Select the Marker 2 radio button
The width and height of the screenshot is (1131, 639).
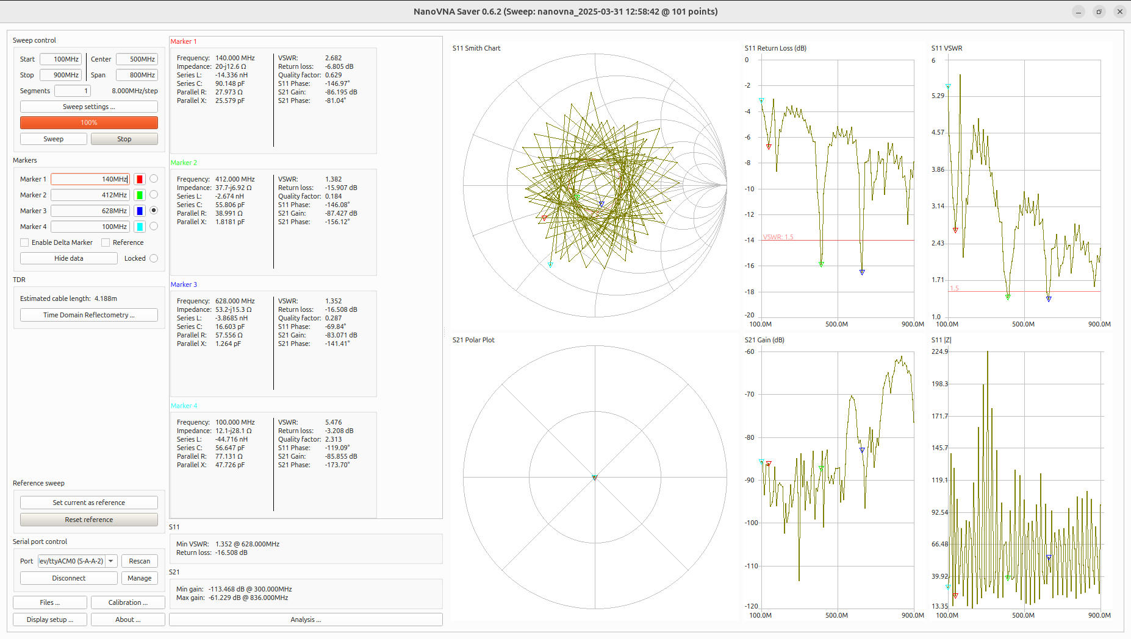tap(154, 194)
